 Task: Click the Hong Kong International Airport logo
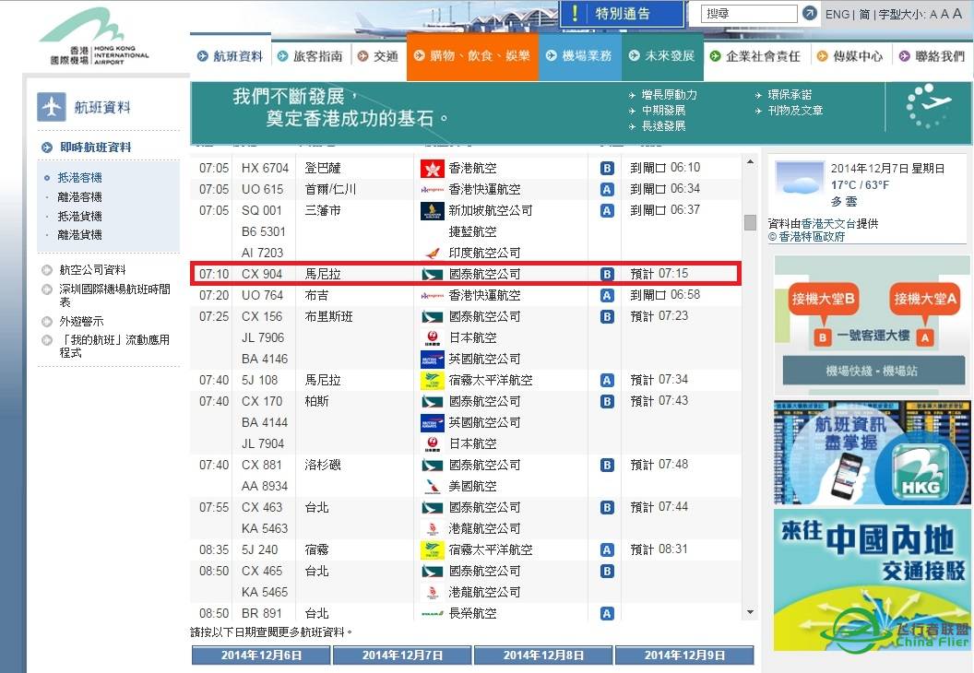coord(100,36)
